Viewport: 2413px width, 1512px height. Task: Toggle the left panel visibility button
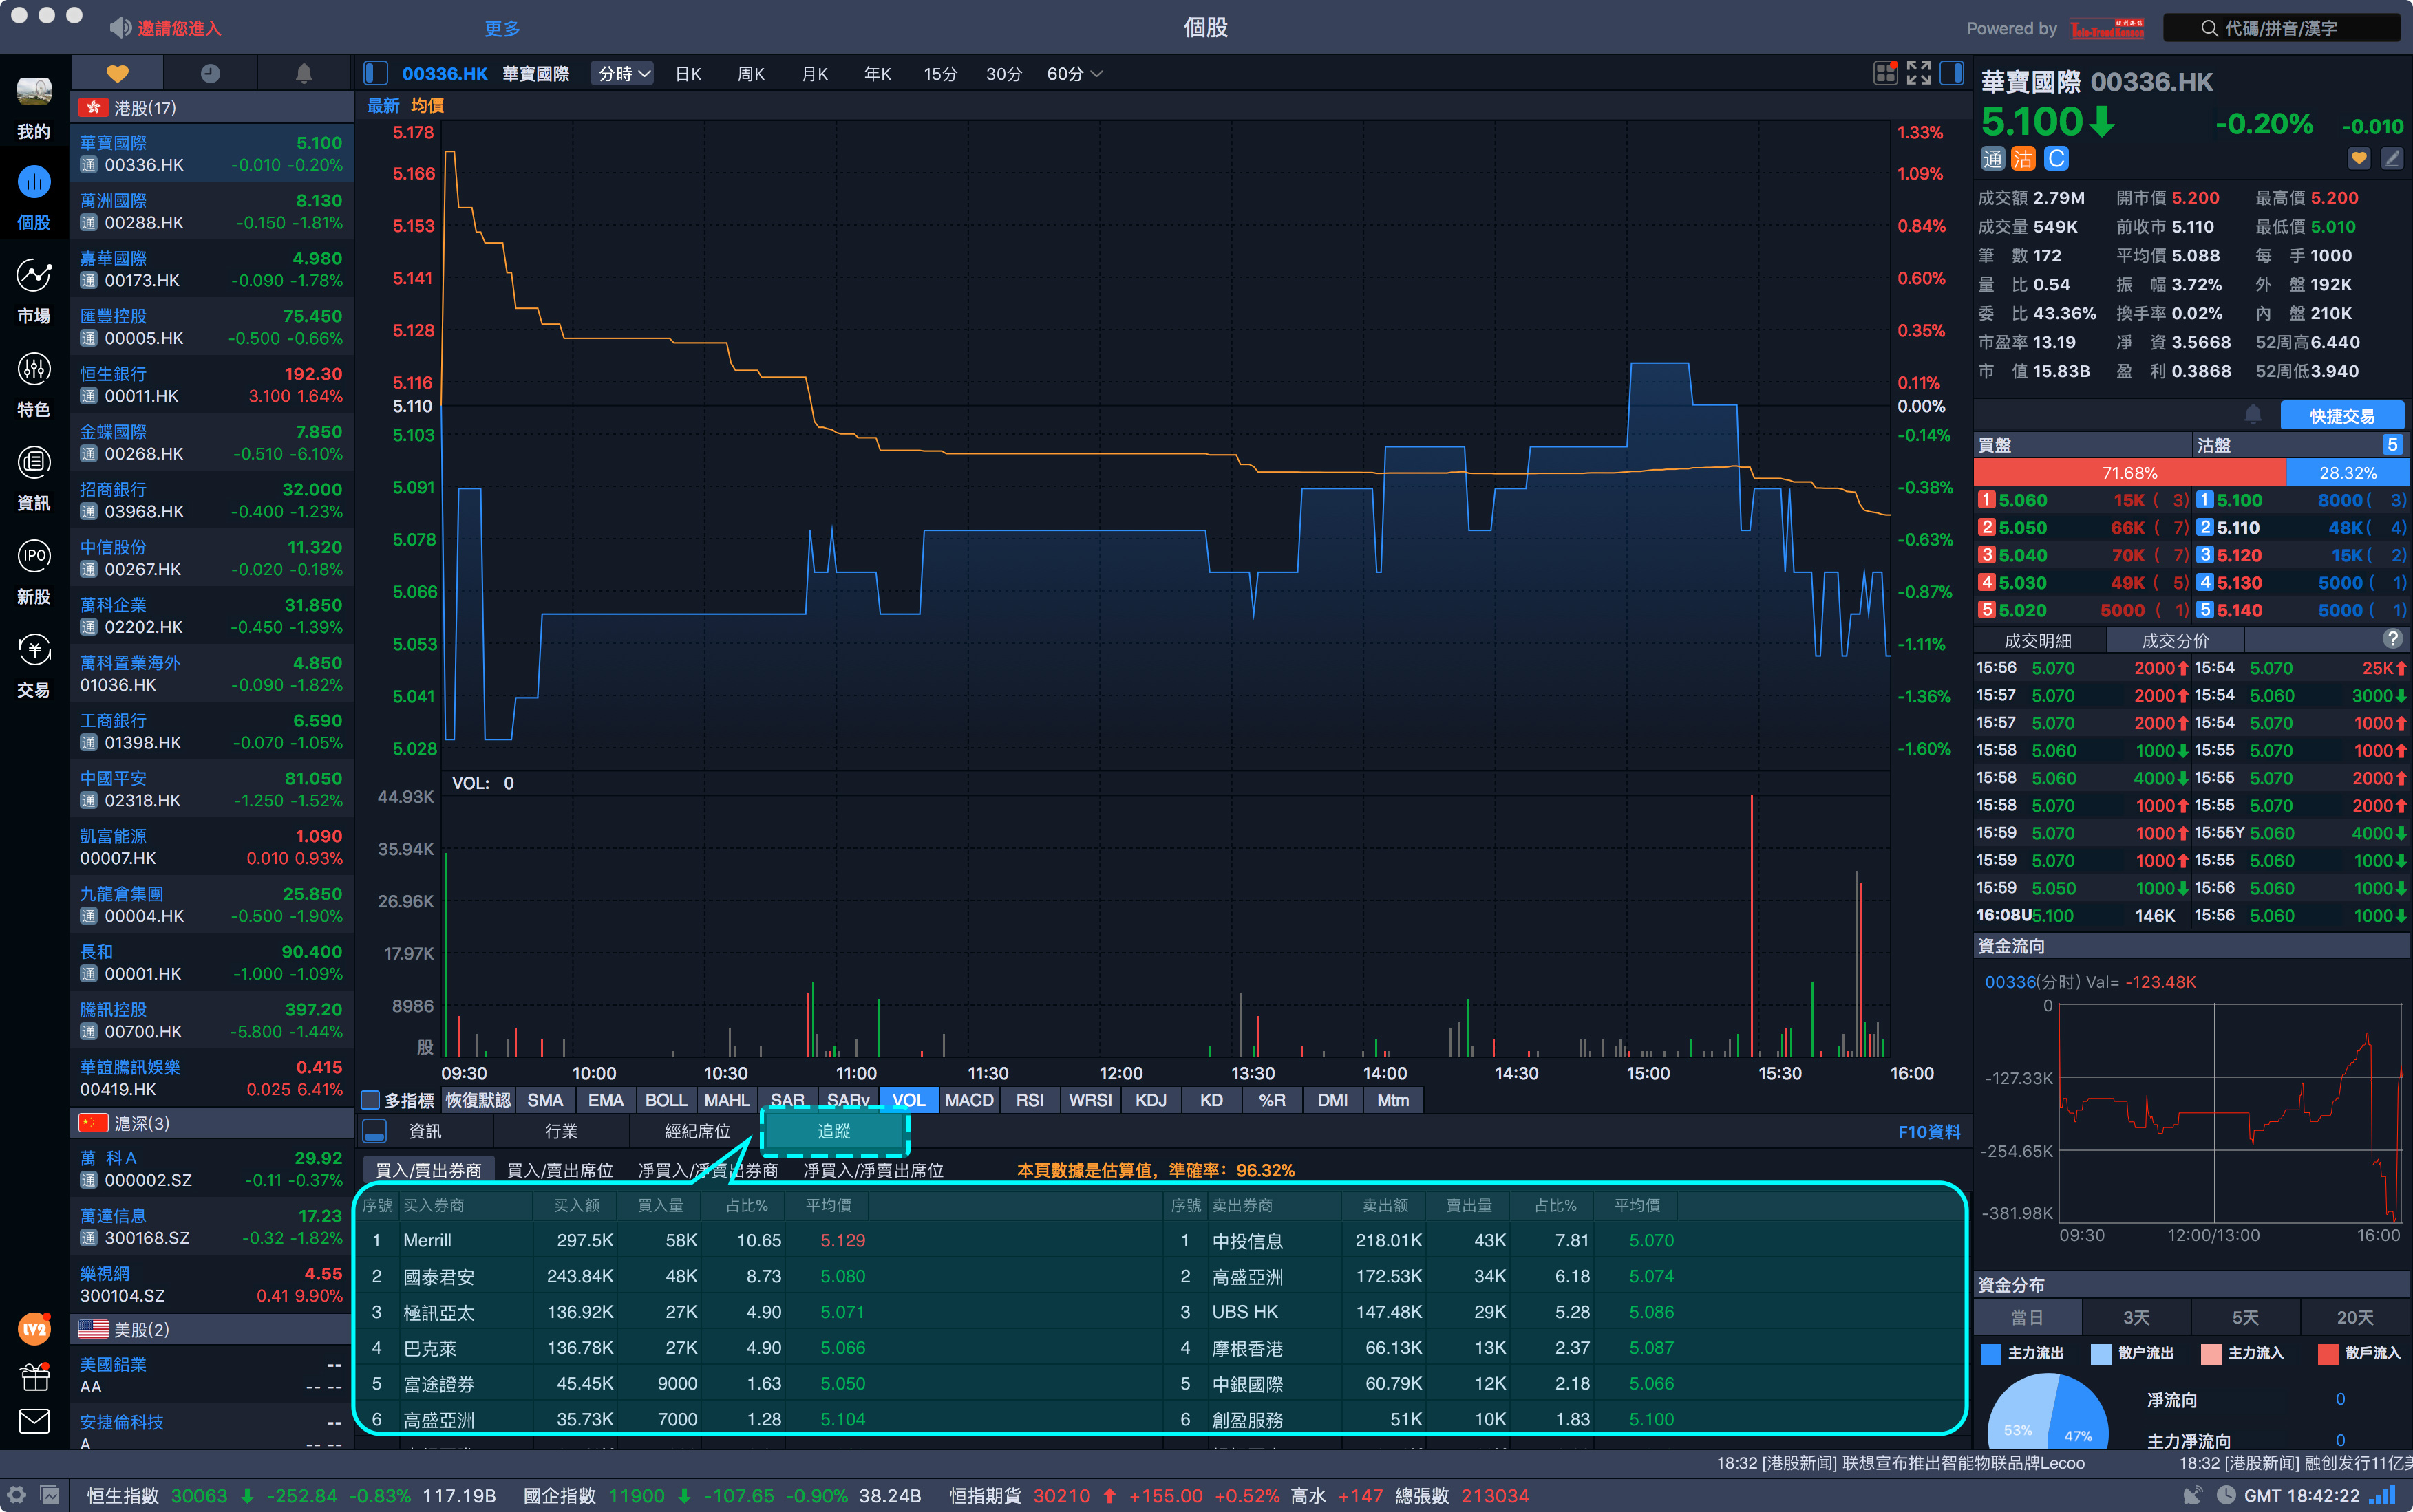[375, 73]
